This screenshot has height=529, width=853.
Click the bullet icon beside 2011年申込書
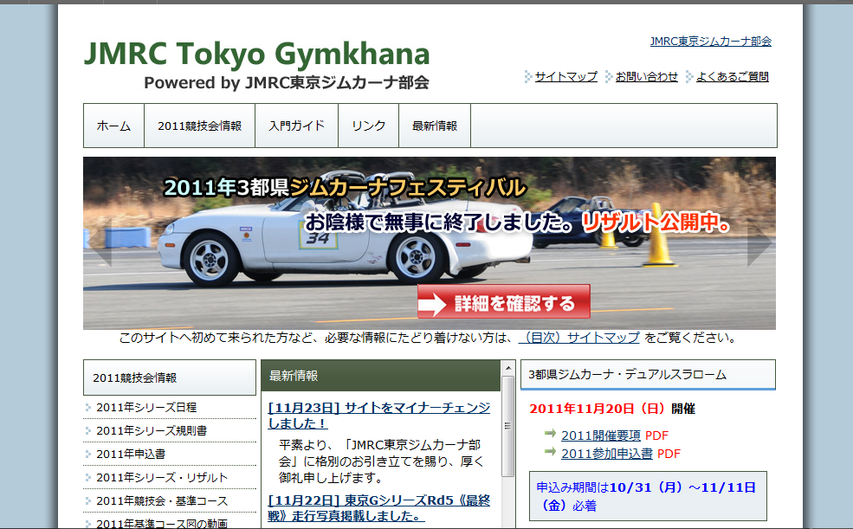(x=88, y=454)
